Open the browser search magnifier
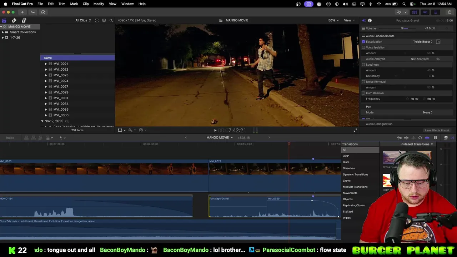Image resolution: width=457 pixels, height=257 pixels. point(111,20)
